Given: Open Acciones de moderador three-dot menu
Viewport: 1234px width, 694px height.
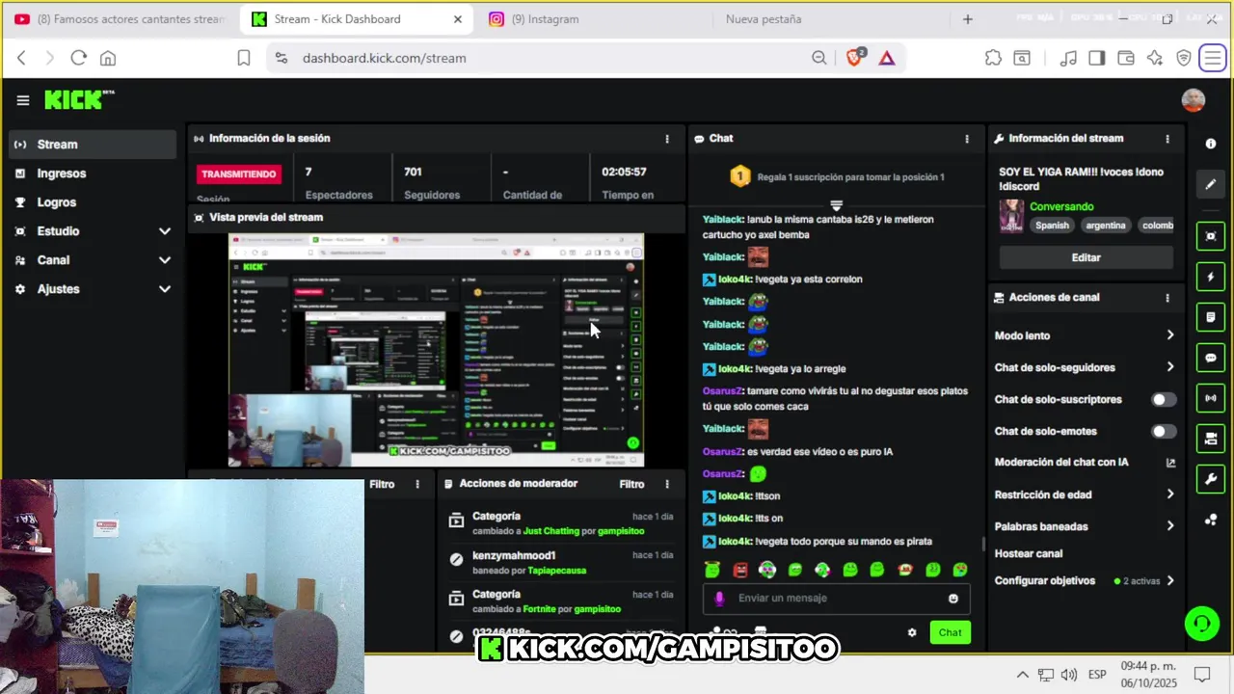Looking at the screenshot, I should click(666, 484).
